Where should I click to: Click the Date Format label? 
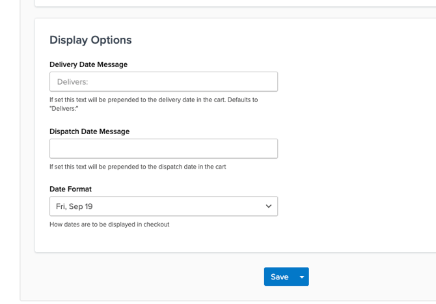tap(70, 189)
